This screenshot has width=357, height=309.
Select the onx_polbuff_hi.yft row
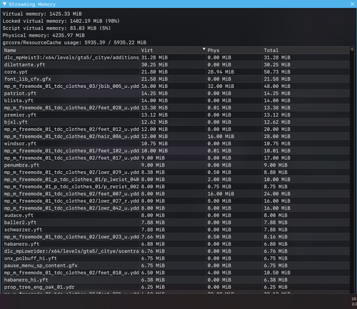(176, 258)
